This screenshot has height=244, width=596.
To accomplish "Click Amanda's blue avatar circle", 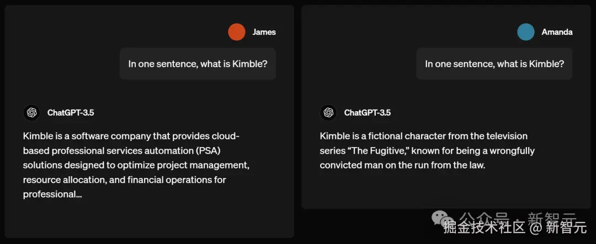I will [526, 32].
